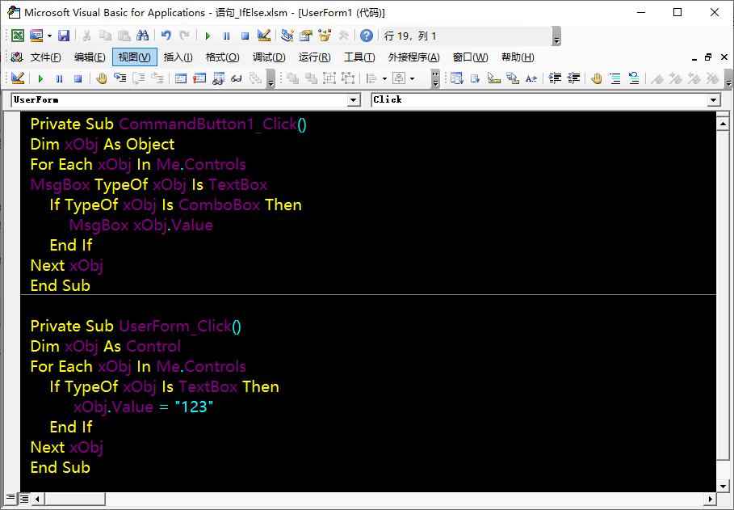The width and height of the screenshot is (734, 510).
Task: Expand the UserForm object dropdown
Action: point(353,100)
